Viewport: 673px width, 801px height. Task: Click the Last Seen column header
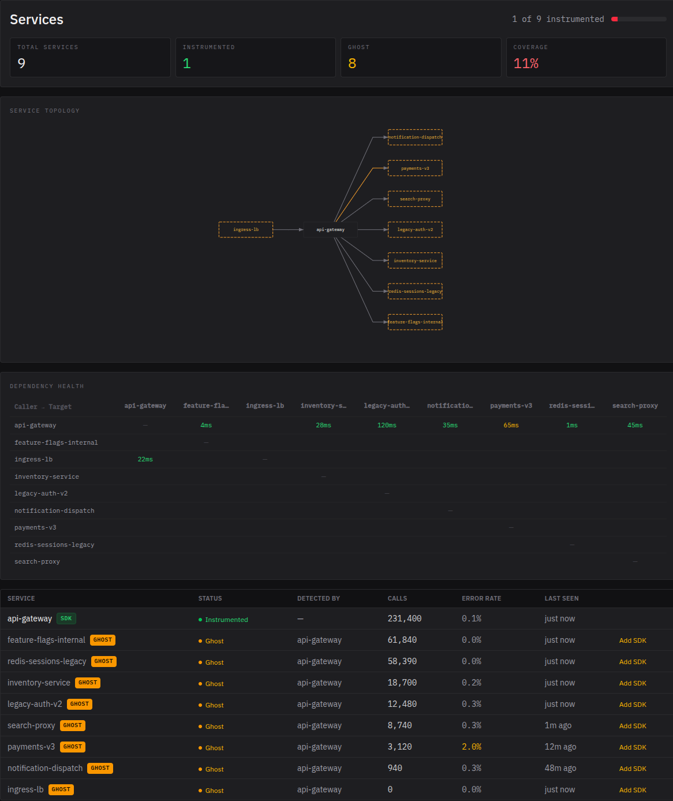[561, 598]
